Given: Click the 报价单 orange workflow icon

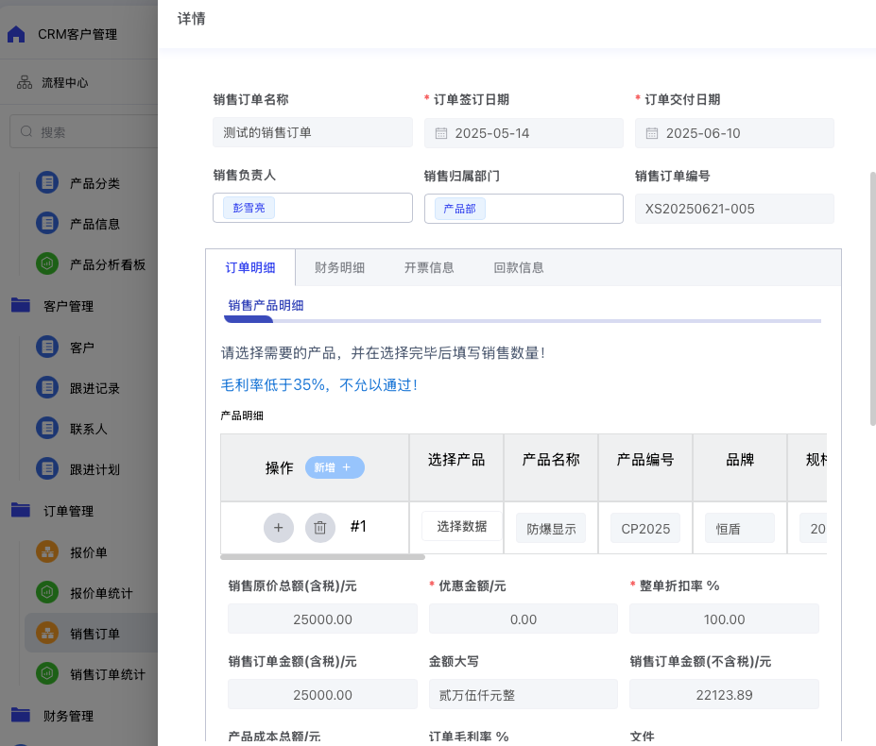Looking at the screenshot, I should click(x=47, y=552).
